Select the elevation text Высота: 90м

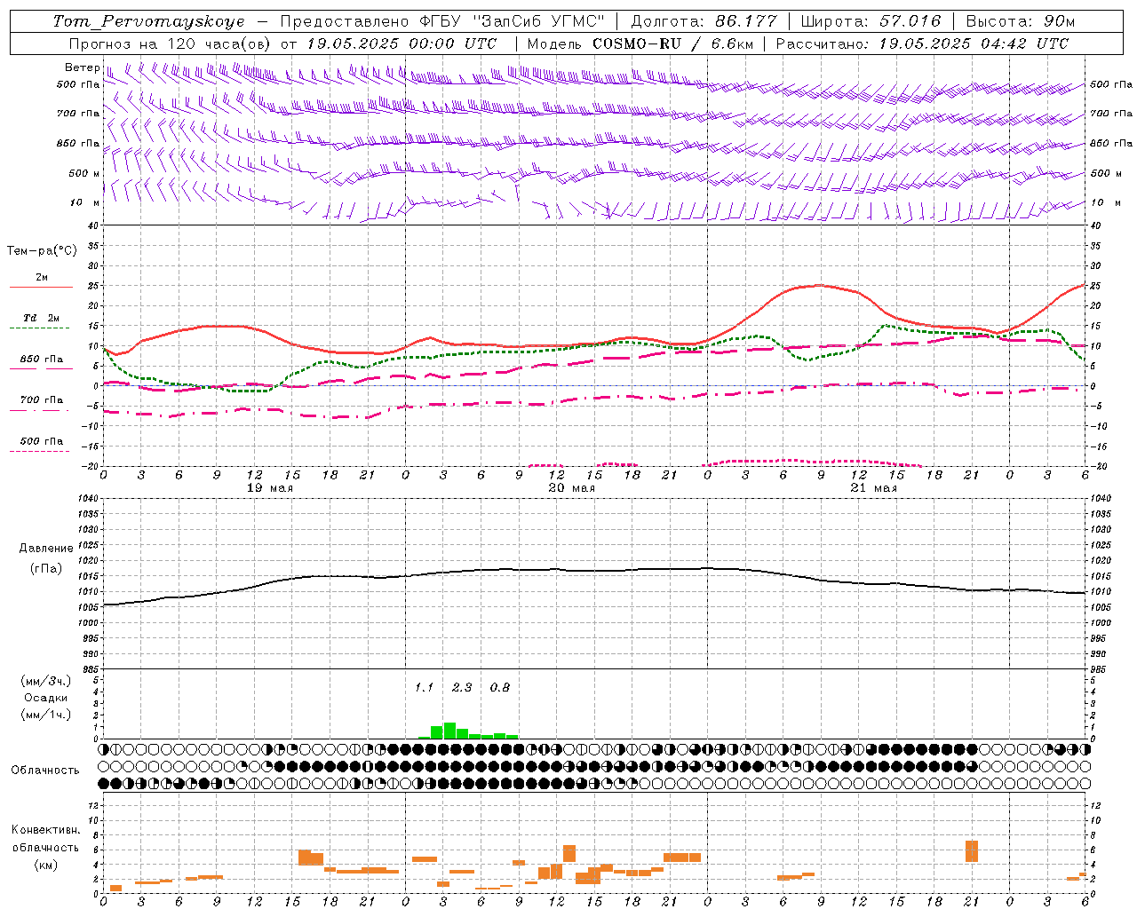1021,21
